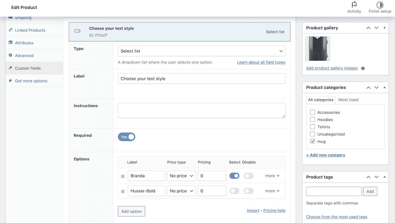Viewport: 395px width, 223px height.
Task: Focus the Label field Choose your text style
Action: (201, 78)
